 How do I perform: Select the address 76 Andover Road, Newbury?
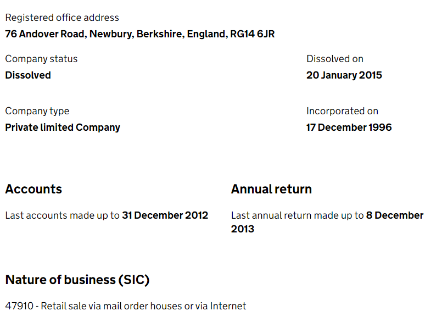click(69, 34)
